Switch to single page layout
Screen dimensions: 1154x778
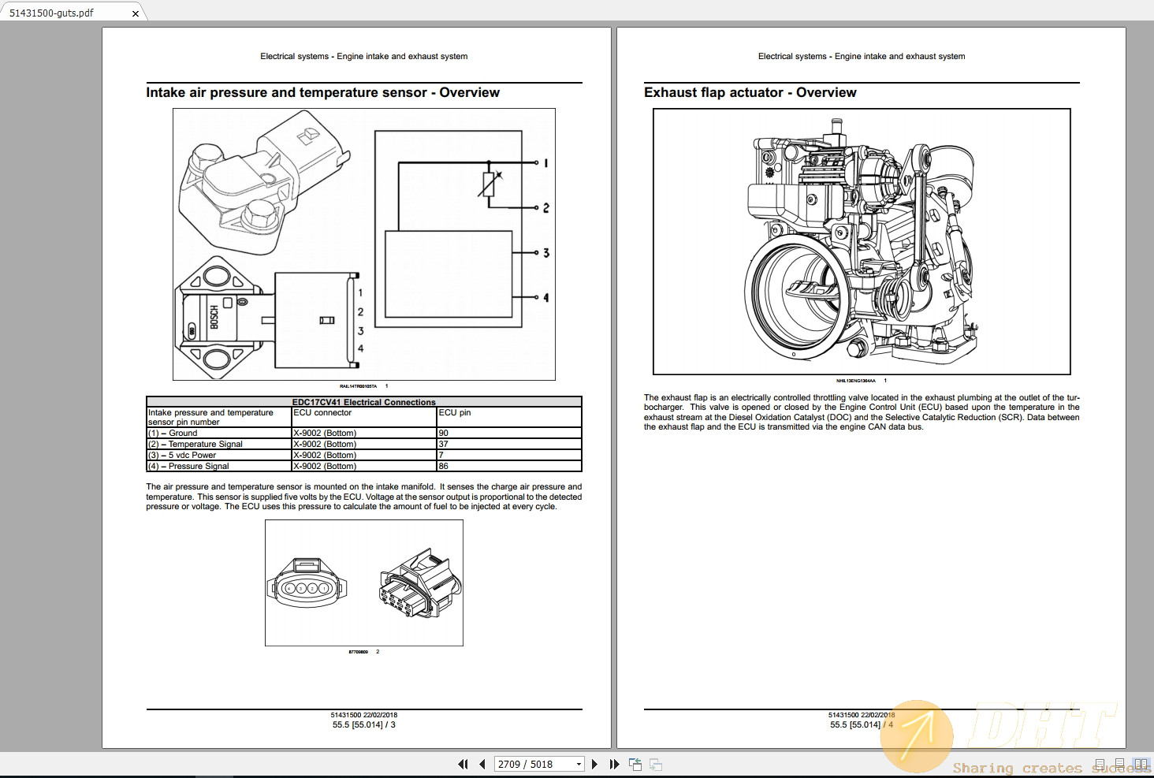pos(1100,764)
